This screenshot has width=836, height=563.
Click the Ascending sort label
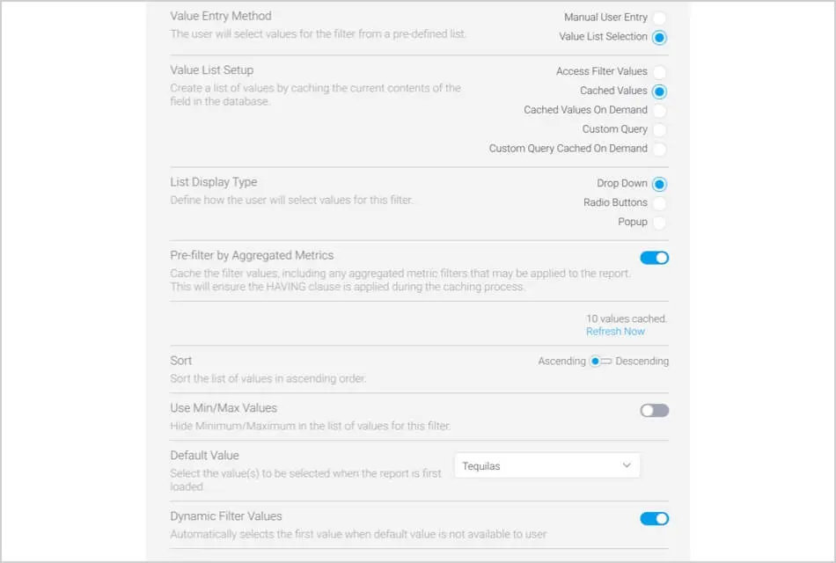(x=561, y=362)
